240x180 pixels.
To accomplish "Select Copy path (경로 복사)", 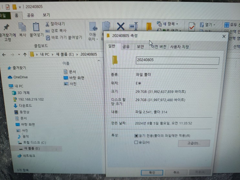I will click(x=56, y=31).
